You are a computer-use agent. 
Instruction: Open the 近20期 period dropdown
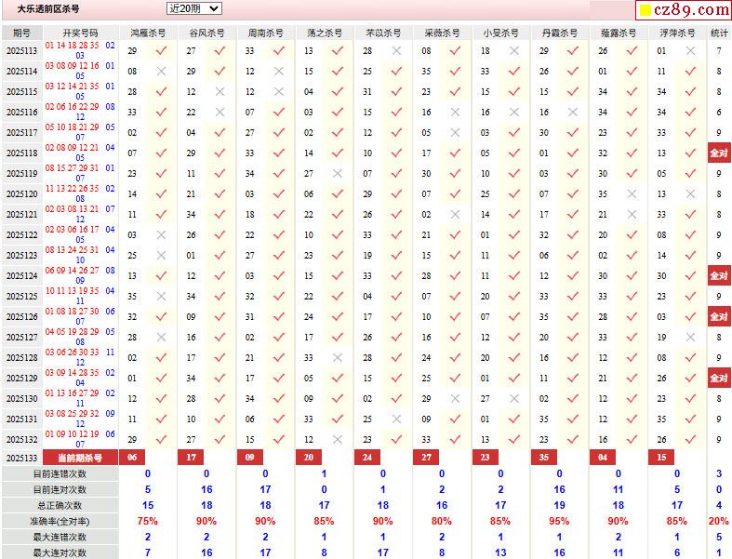(x=194, y=8)
